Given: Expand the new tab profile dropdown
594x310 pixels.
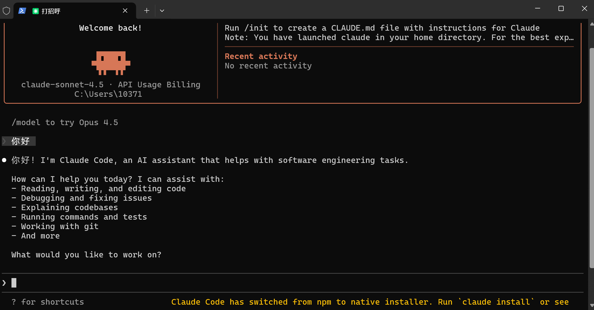Looking at the screenshot, I should (x=162, y=11).
